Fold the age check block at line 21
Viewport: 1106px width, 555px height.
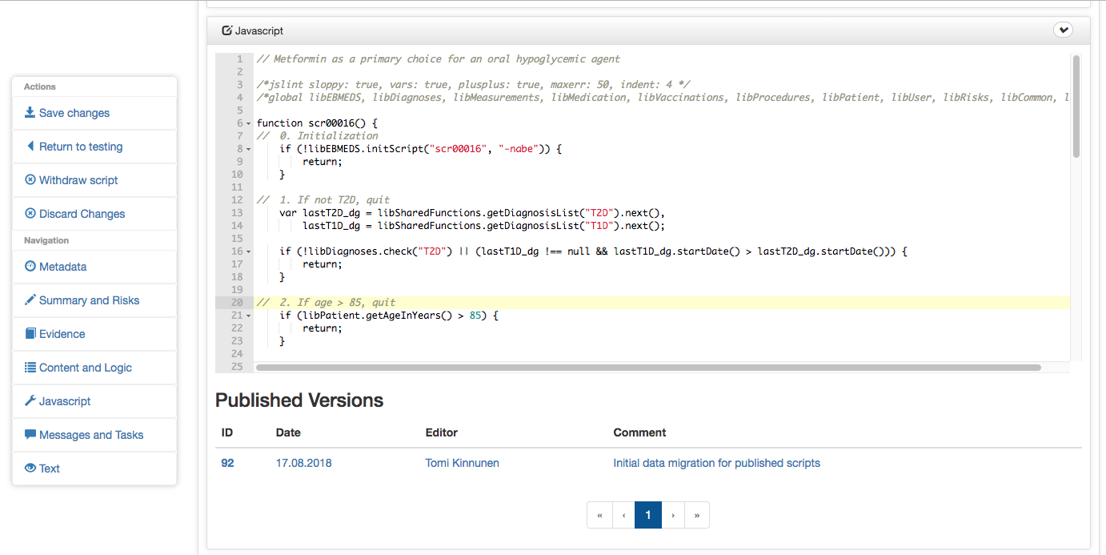point(249,316)
